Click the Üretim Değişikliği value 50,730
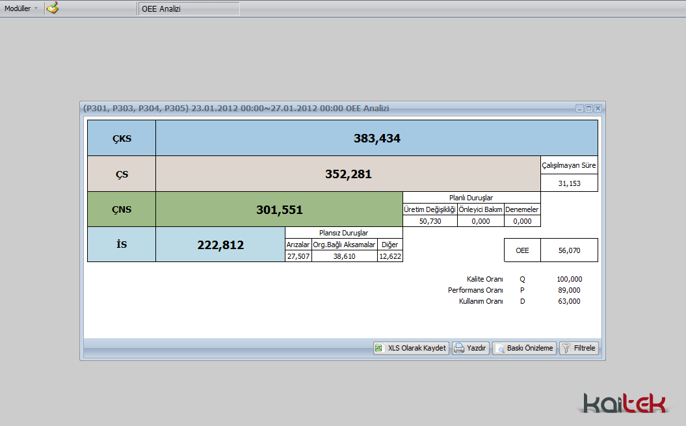The height and width of the screenshot is (426, 686). coord(430,221)
